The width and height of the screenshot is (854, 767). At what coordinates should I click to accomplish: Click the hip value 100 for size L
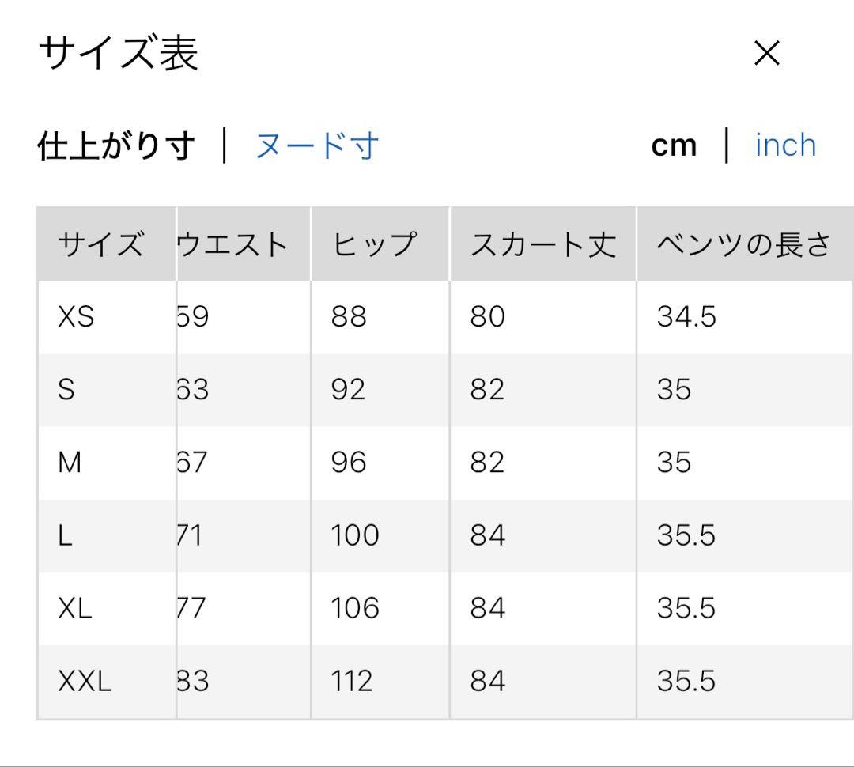[x=355, y=535]
